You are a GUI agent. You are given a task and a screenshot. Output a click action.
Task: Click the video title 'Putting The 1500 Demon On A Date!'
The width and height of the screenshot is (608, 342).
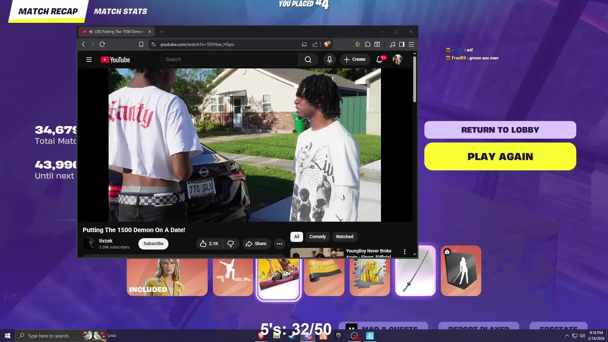click(x=134, y=230)
